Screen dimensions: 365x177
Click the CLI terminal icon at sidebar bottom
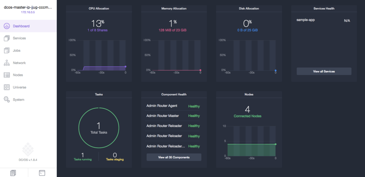tap(42, 173)
